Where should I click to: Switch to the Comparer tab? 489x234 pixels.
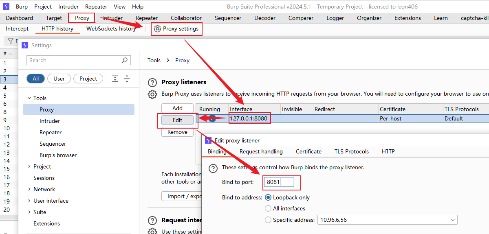pos(301,18)
